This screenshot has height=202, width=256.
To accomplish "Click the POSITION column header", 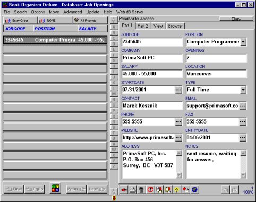I will [56, 29].
